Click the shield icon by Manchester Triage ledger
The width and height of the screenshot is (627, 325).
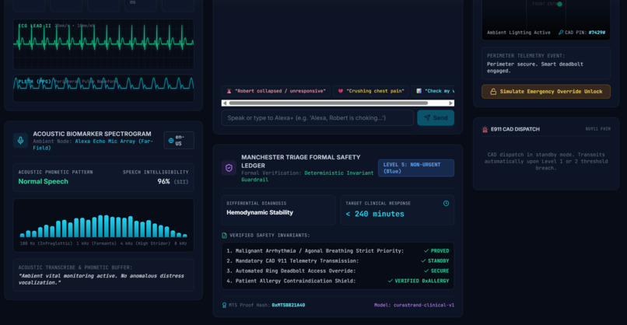click(229, 168)
